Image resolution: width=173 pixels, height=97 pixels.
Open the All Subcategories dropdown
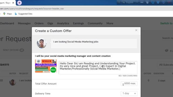[165, 65]
